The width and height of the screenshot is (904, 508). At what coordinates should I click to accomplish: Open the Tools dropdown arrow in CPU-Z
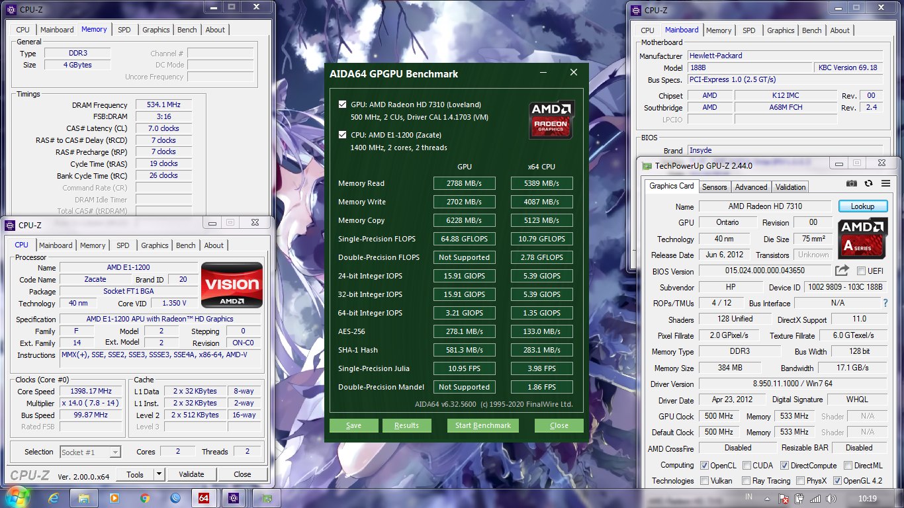coord(159,474)
